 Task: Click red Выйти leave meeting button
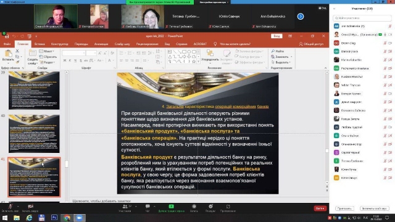320,208
